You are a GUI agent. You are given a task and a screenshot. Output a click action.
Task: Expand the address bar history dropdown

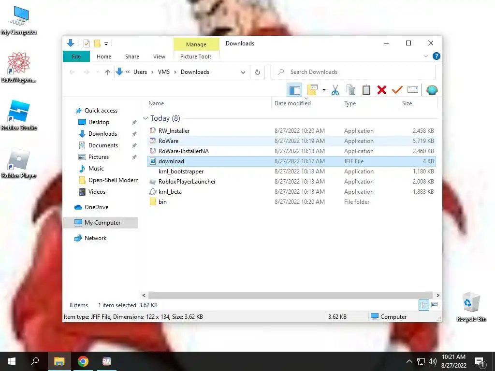(x=243, y=72)
